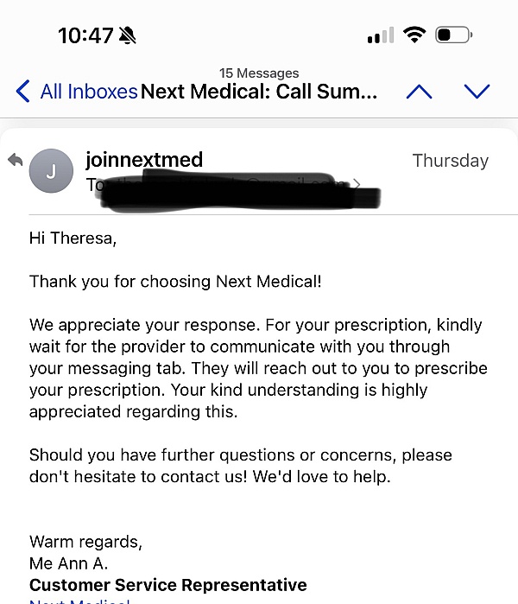This screenshot has width=518, height=604.
Task: Expand recipient details chevron after To line
Action: pyautogui.click(x=357, y=184)
